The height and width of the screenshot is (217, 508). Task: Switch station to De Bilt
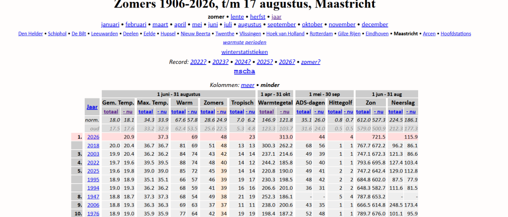pos(79,34)
